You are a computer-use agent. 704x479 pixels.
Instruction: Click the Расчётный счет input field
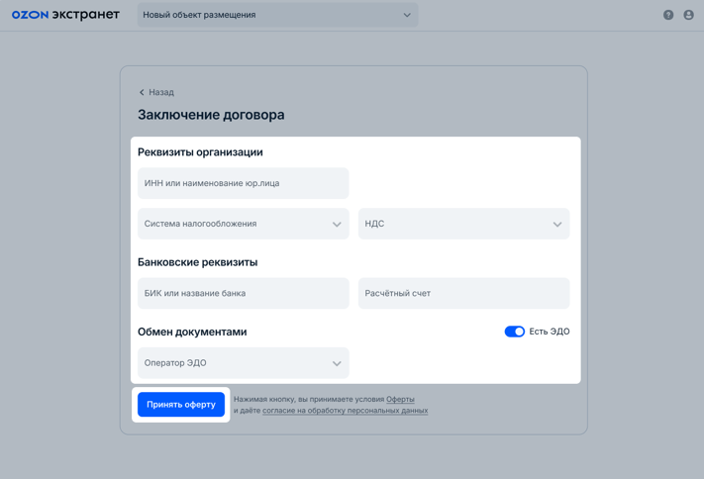point(463,293)
